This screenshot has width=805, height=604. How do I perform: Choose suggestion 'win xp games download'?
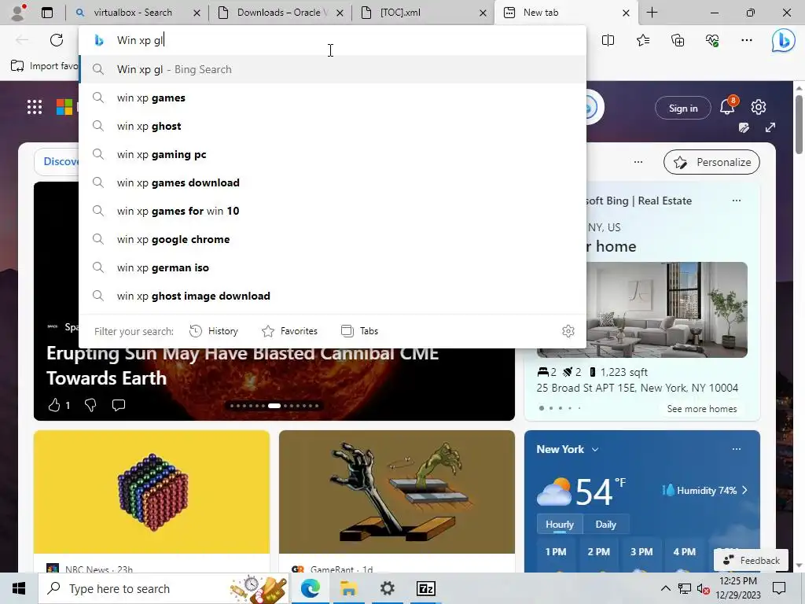click(333, 182)
